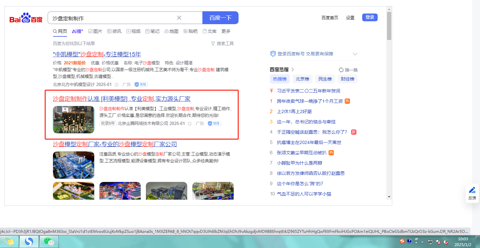Image resolution: width=480 pixels, height=248 pixels.
Task: Click the blue help question-mark tray icon
Action: pyautogui.click(x=409, y=241)
